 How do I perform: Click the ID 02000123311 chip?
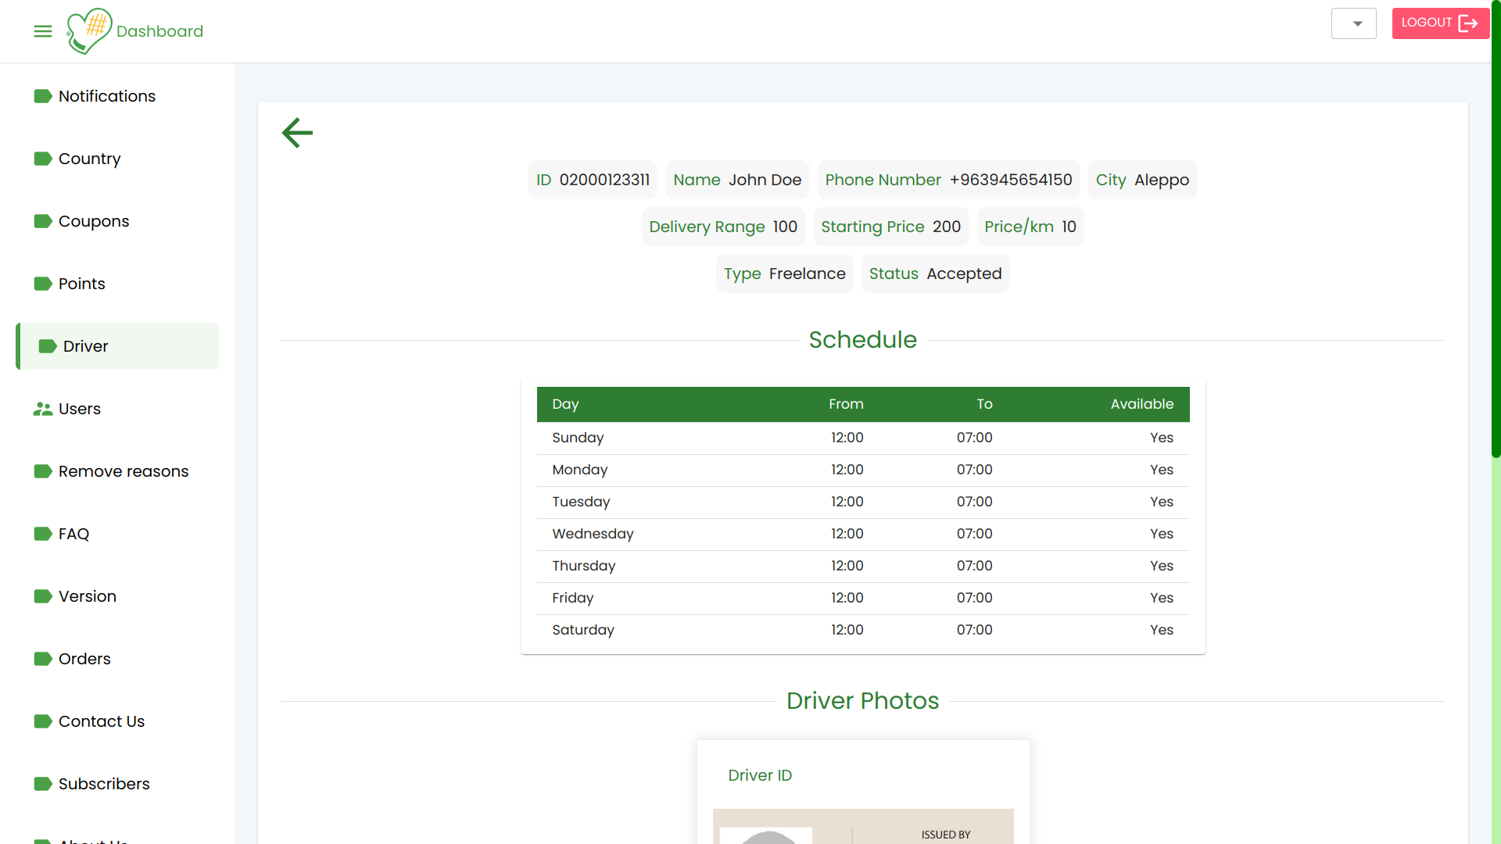pyautogui.click(x=593, y=180)
